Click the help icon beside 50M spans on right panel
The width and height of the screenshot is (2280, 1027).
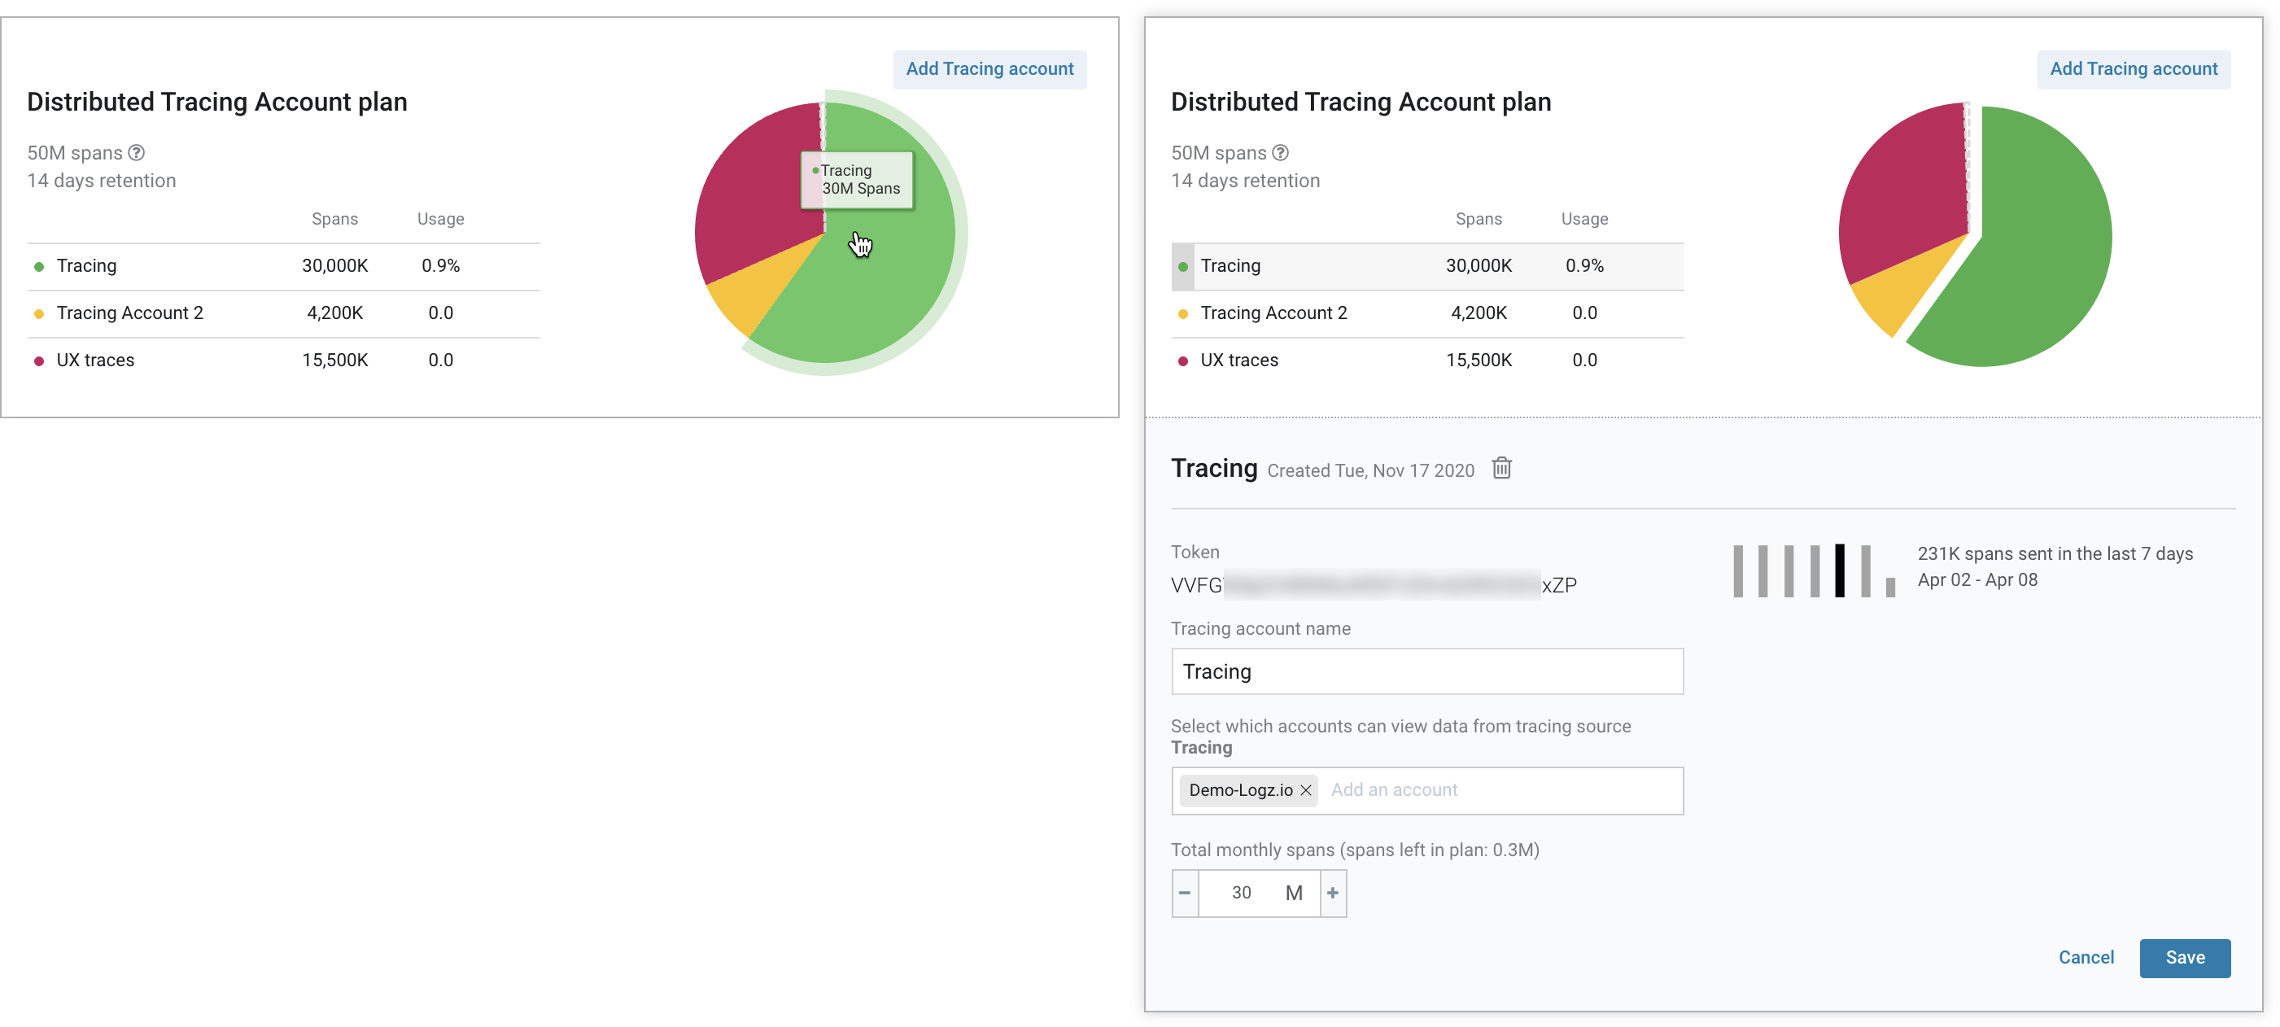point(1280,152)
